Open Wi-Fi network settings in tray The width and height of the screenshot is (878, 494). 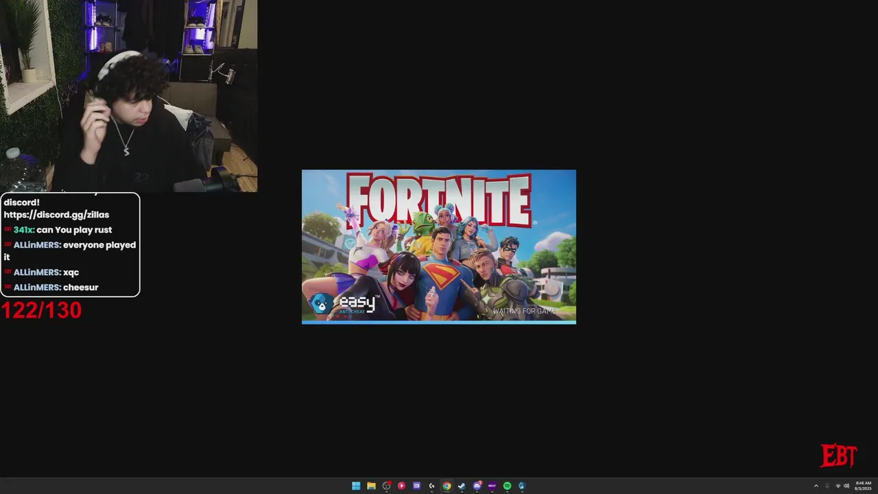point(838,486)
